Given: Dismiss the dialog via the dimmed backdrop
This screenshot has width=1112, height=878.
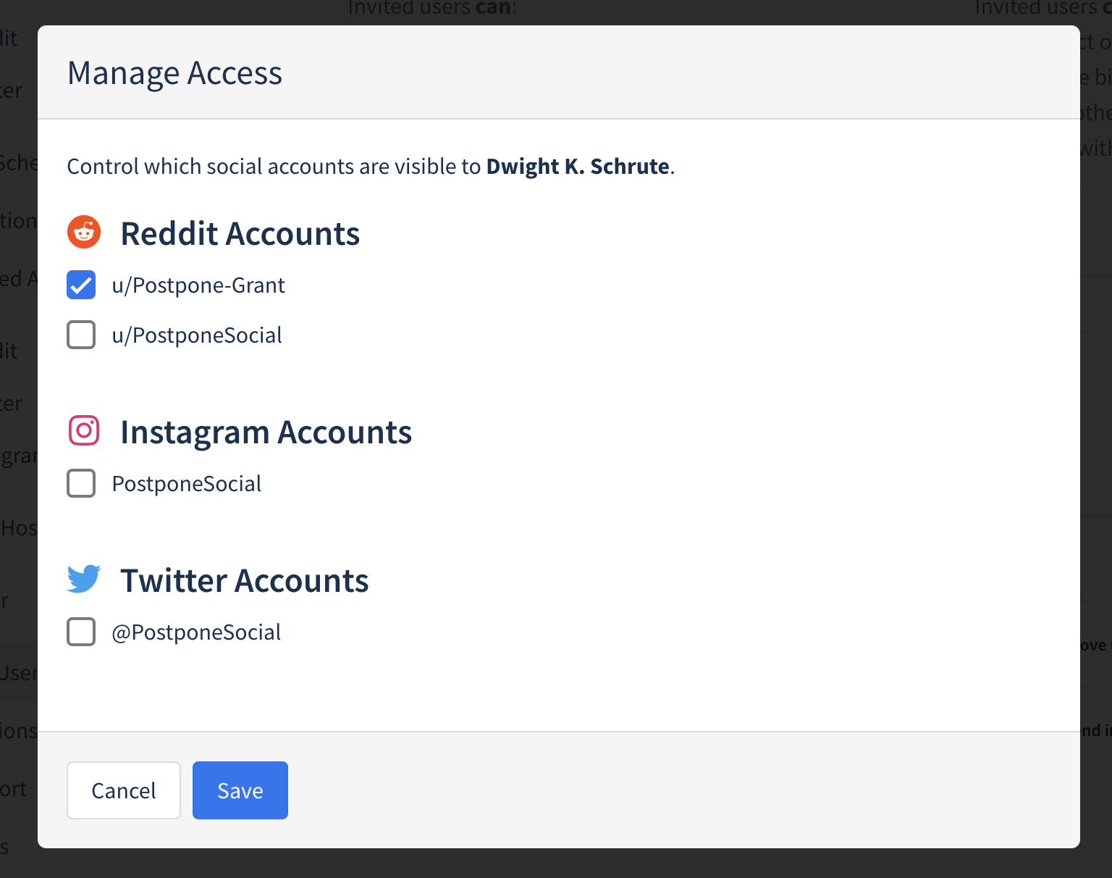Looking at the screenshot, I should 556,864.
